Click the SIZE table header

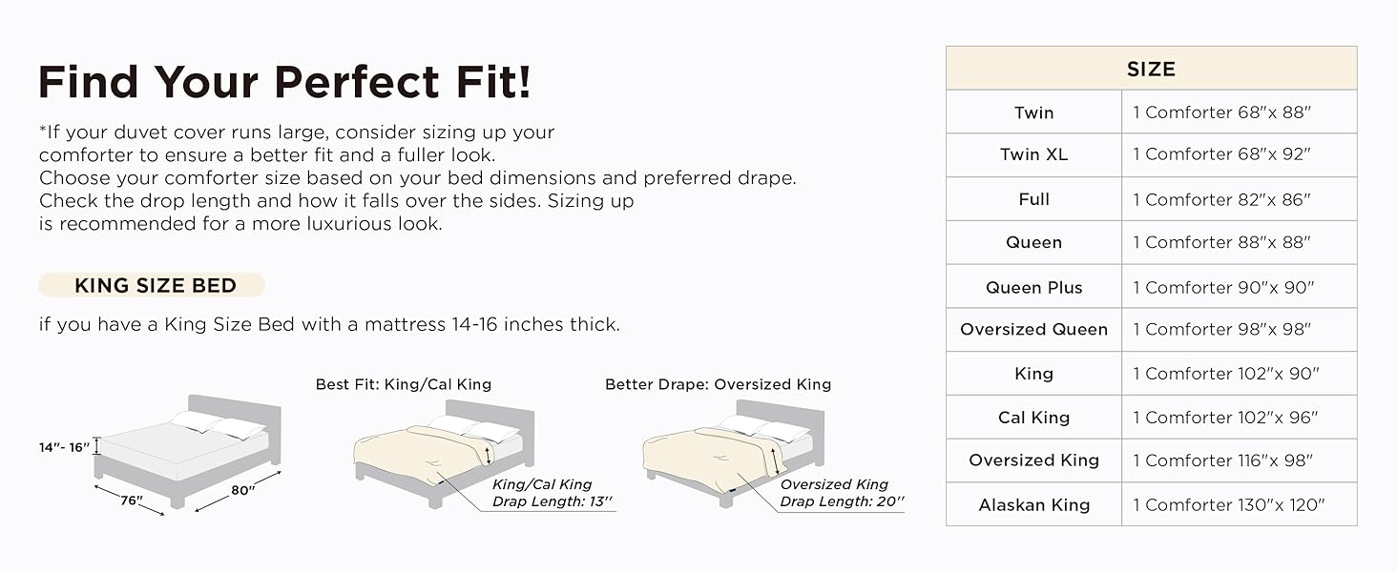1151,69
